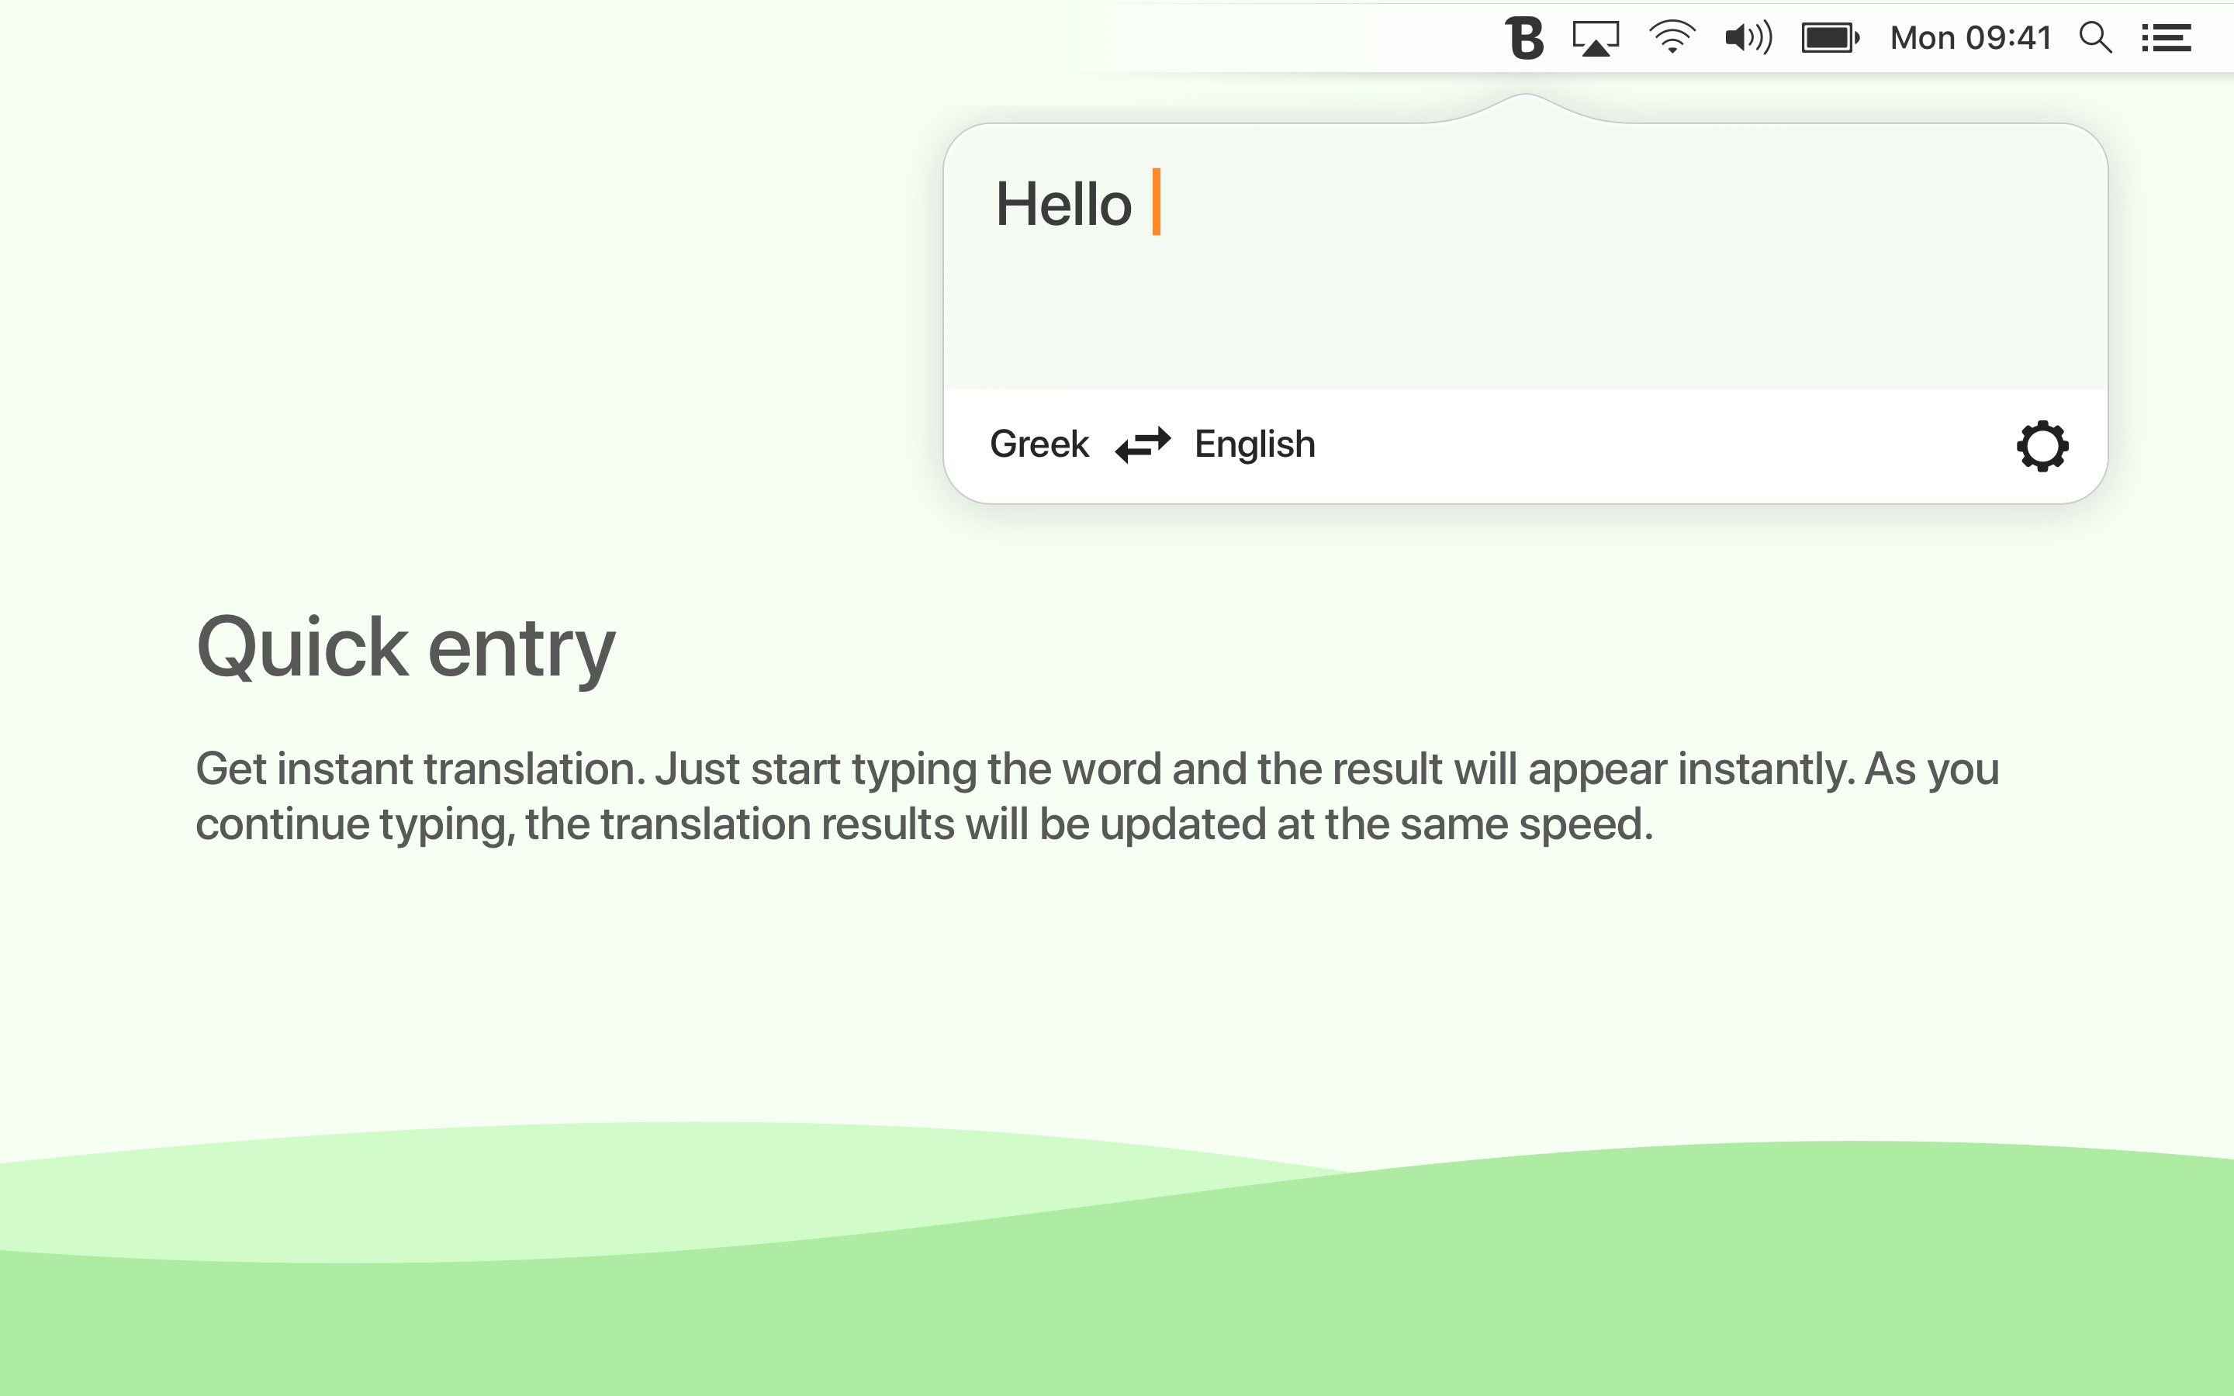Viewport: 2234px width, 1396px height.
Task: Click the typed word Hello
Action: pyautogui.click(x=1063, y=204)
